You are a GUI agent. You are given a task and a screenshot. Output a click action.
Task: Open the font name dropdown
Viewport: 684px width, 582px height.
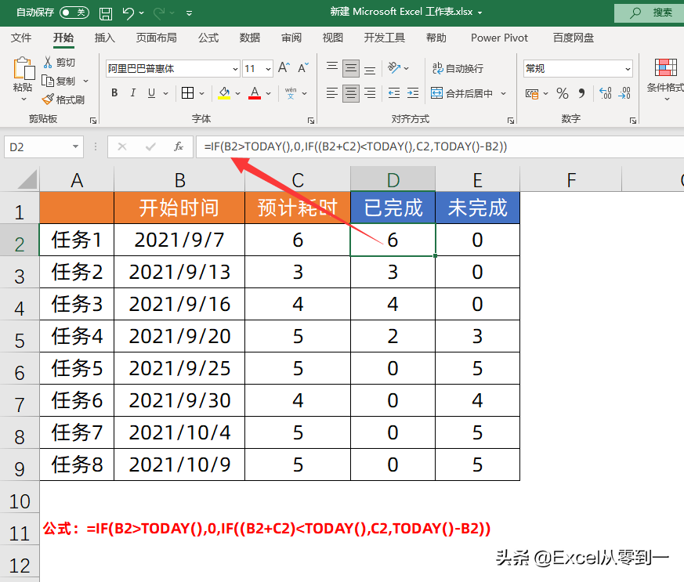click(x=235, y=69)
